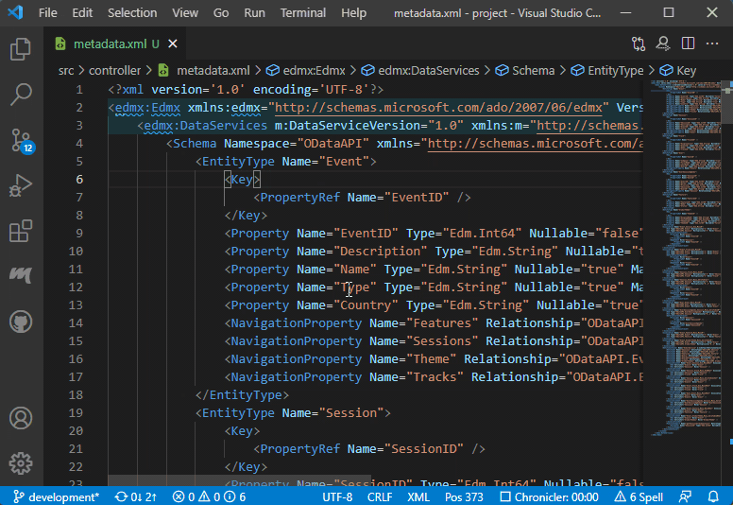This screenshot has height=505, width=733.
Task: Start recording with Chronicler: 00:00 status item
Action: click(549, 496)
